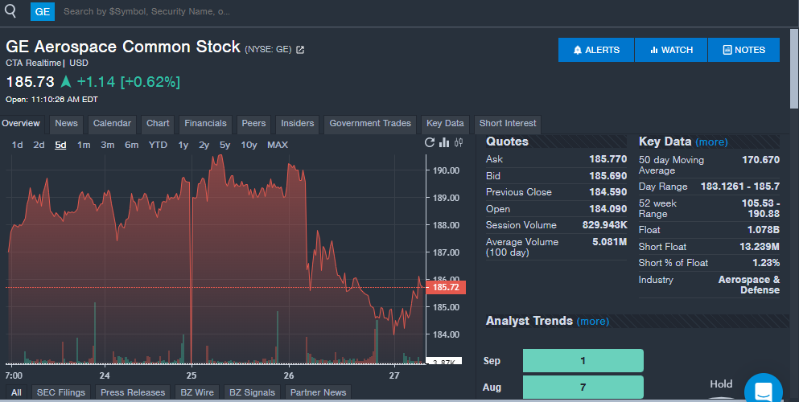Filter news by Partner News

point(318,392)
